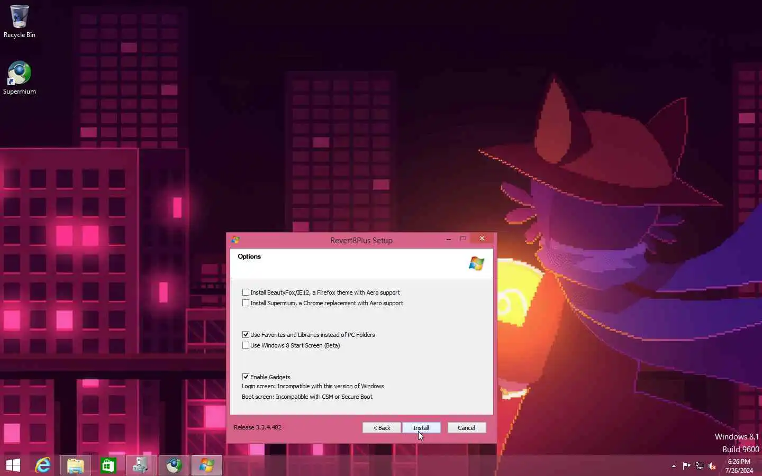Screen dimensions: 762x476
Task: Go to previous page with Back
Action: tap(382, 427)
